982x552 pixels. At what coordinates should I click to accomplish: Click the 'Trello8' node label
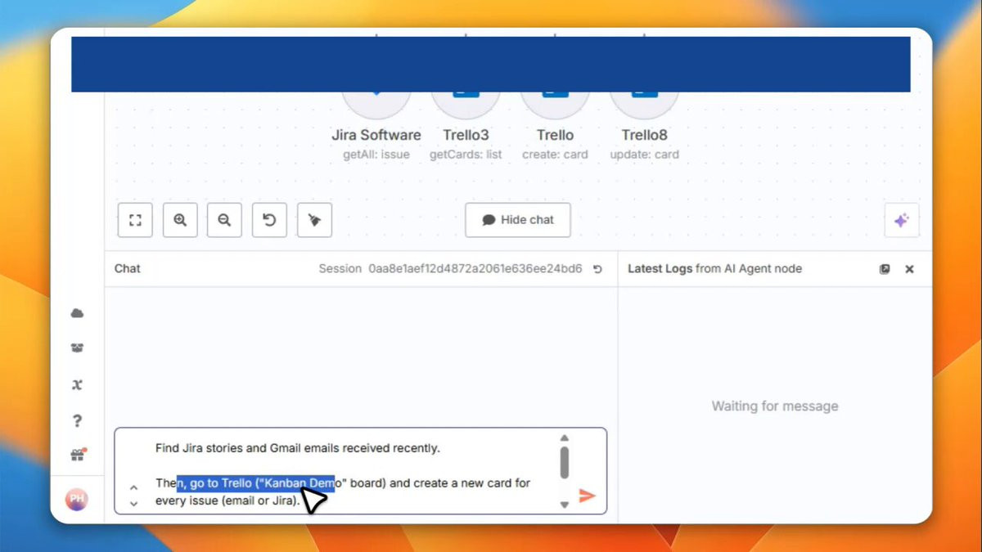coord(644,135)
